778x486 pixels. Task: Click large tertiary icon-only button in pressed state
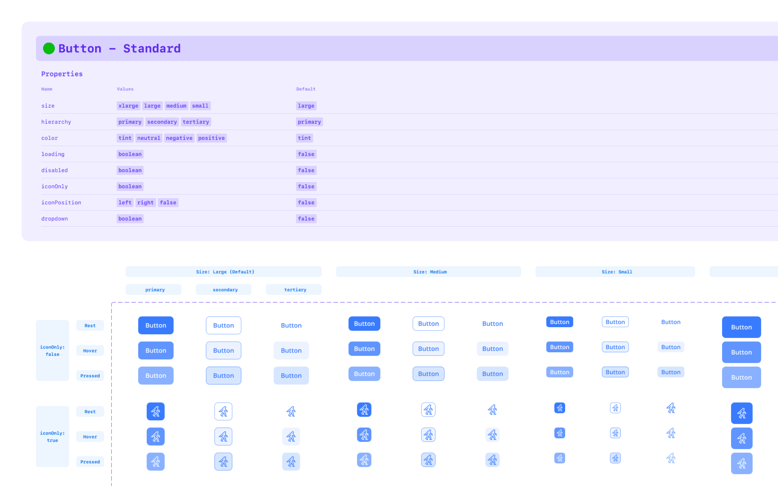pyautogui.click(x=291, y=461)
